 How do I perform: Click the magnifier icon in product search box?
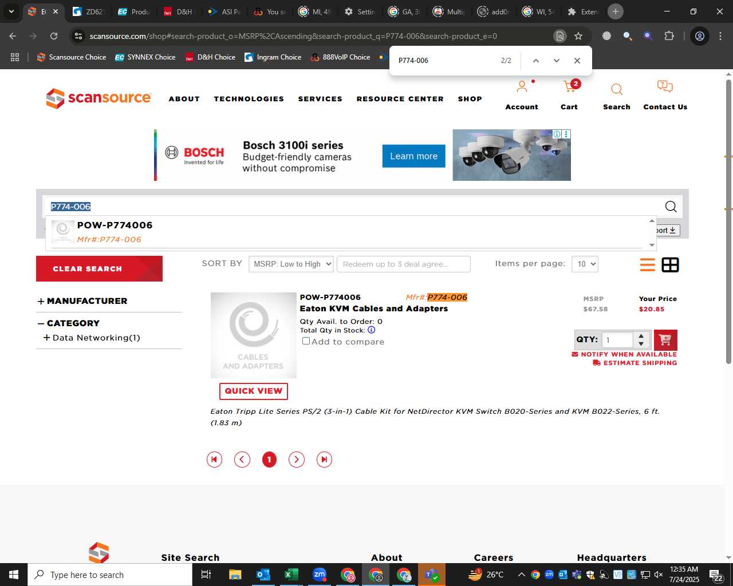click(x=671, y=207)
